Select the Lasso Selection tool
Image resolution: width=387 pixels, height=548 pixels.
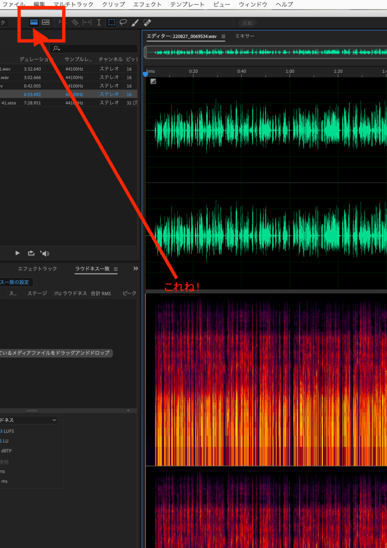(123, 22)
